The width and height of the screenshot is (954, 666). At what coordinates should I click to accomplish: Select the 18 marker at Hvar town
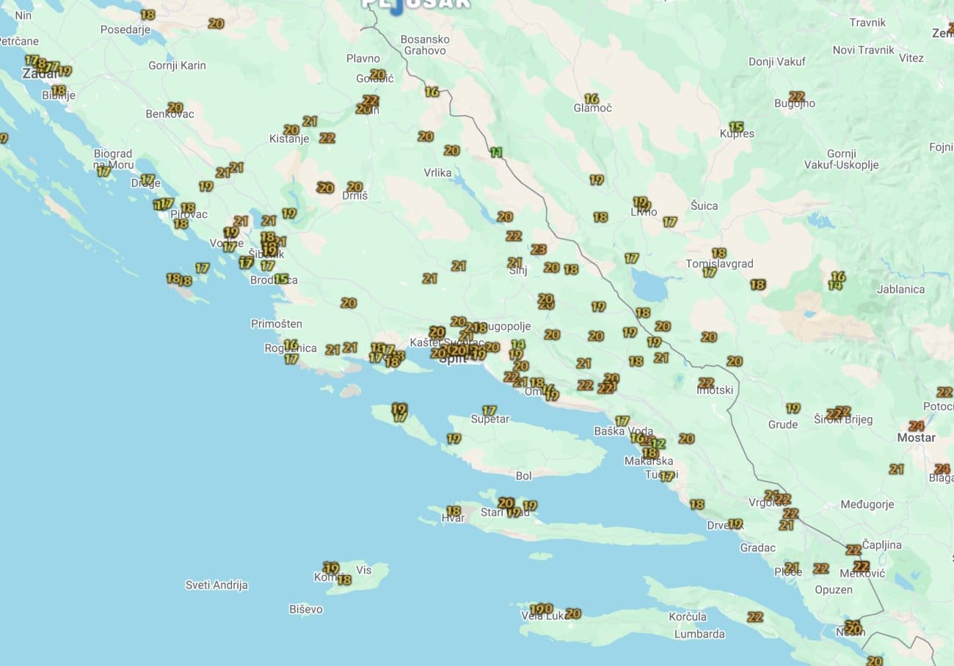coord(454,511)
